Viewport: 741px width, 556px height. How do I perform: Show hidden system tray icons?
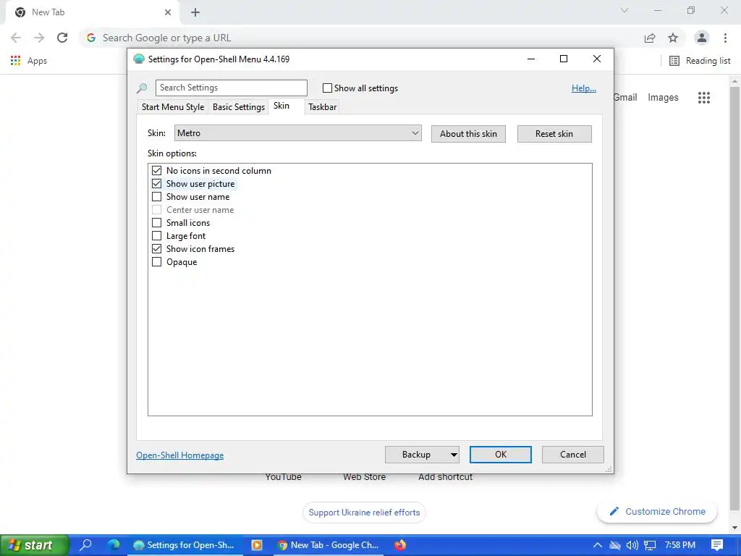pos(597,545)
